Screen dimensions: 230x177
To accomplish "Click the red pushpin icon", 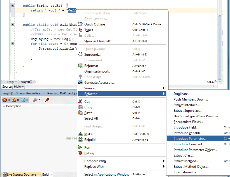I will pos(47,100).
